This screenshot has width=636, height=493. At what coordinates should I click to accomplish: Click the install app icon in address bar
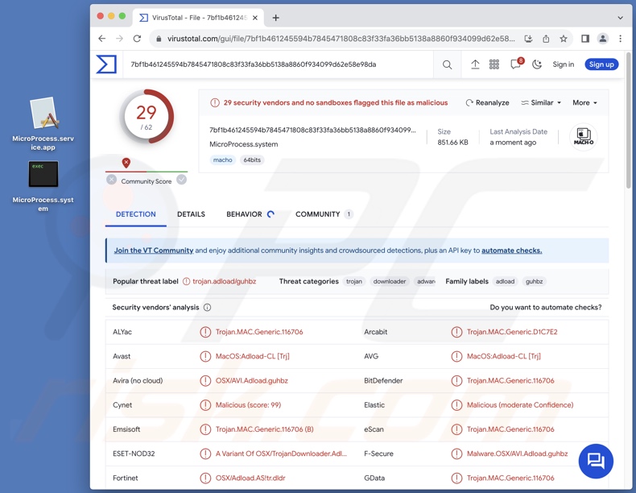pyautogui.click(x=528, y=39)
